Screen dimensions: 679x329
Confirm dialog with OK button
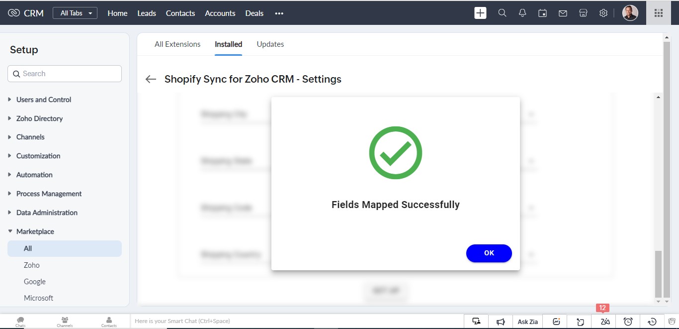pos(489,253)
